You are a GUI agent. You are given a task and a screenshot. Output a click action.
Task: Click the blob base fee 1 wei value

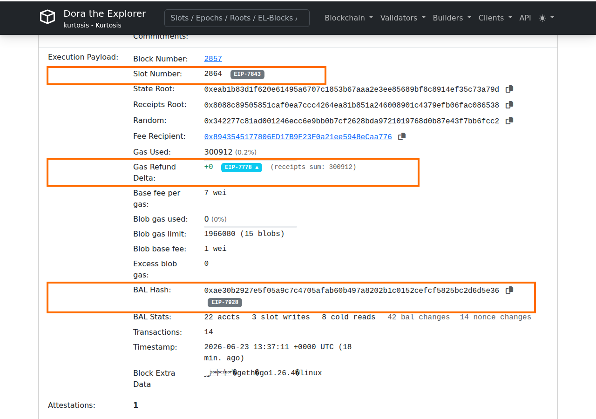coord(216,249)
